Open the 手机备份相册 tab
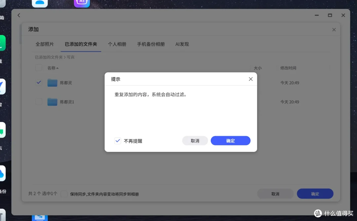Image resolution: width=357 pixels, height=221 pixels. (x=151, y=44)
